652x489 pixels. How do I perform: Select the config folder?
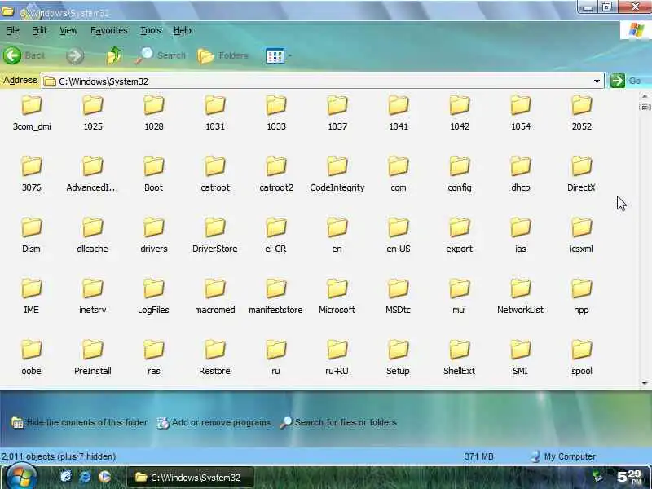pyautogui.click(x=460, y=174)
